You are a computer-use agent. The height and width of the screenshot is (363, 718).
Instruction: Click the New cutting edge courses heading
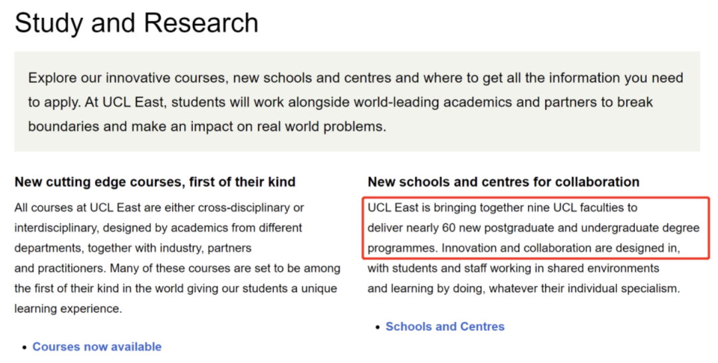(x=155, y=182)
